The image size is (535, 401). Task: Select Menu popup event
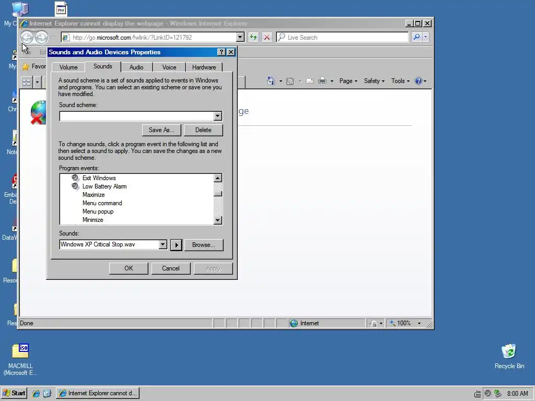pos(98,211)
